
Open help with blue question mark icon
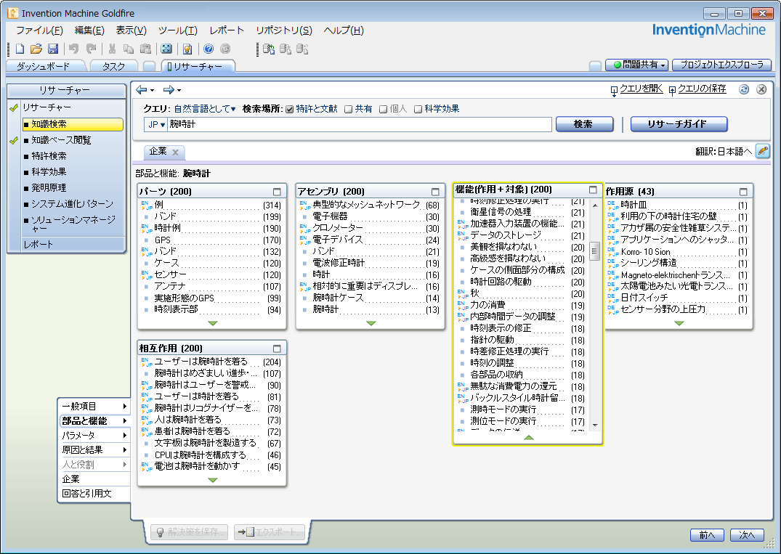pyautogui.click(x=209, y=49)
